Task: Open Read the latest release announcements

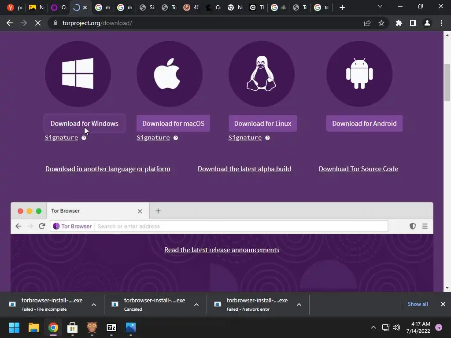Action: point(222,250)
